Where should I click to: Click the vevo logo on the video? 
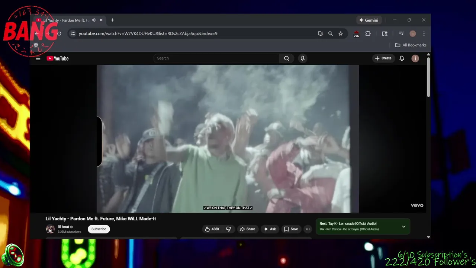[x=417, y=205]
